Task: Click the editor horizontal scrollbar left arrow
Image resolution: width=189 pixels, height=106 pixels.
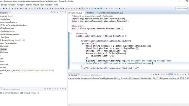Action: (x=73, y=71)
